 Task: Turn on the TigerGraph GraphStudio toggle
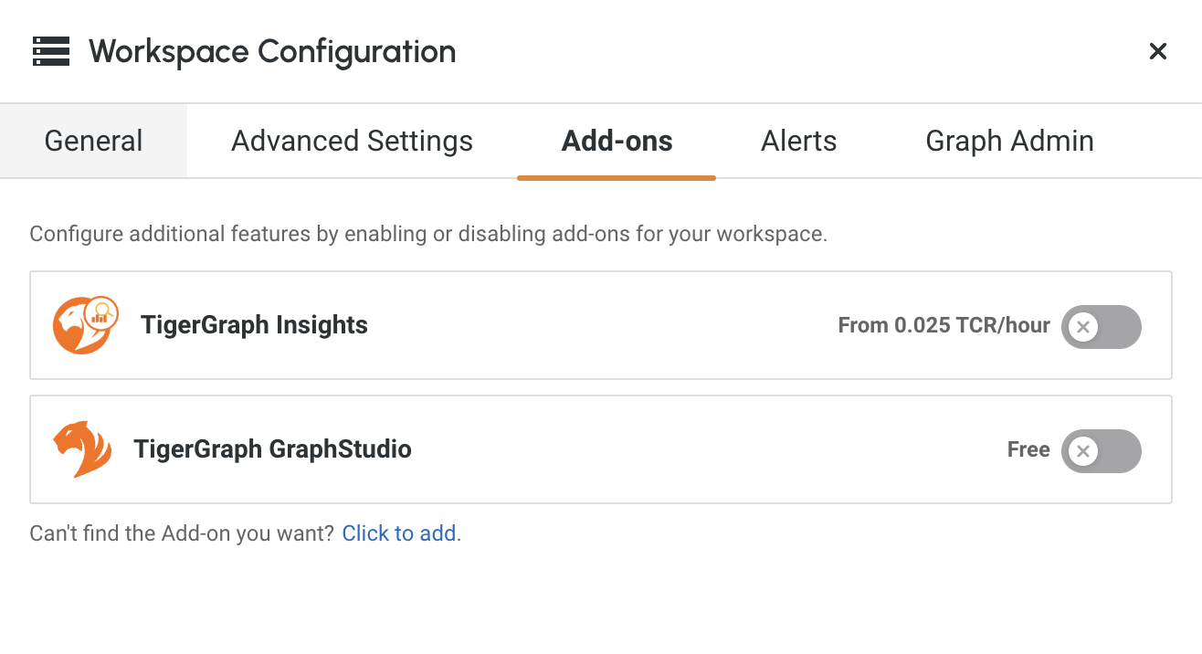click(1101, 450)
